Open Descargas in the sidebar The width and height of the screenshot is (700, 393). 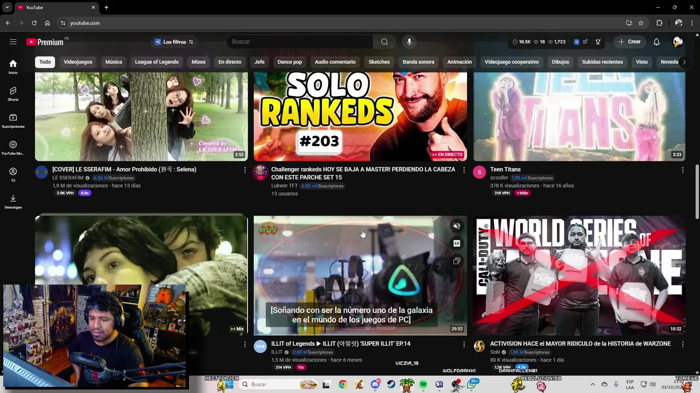point(13,201)
